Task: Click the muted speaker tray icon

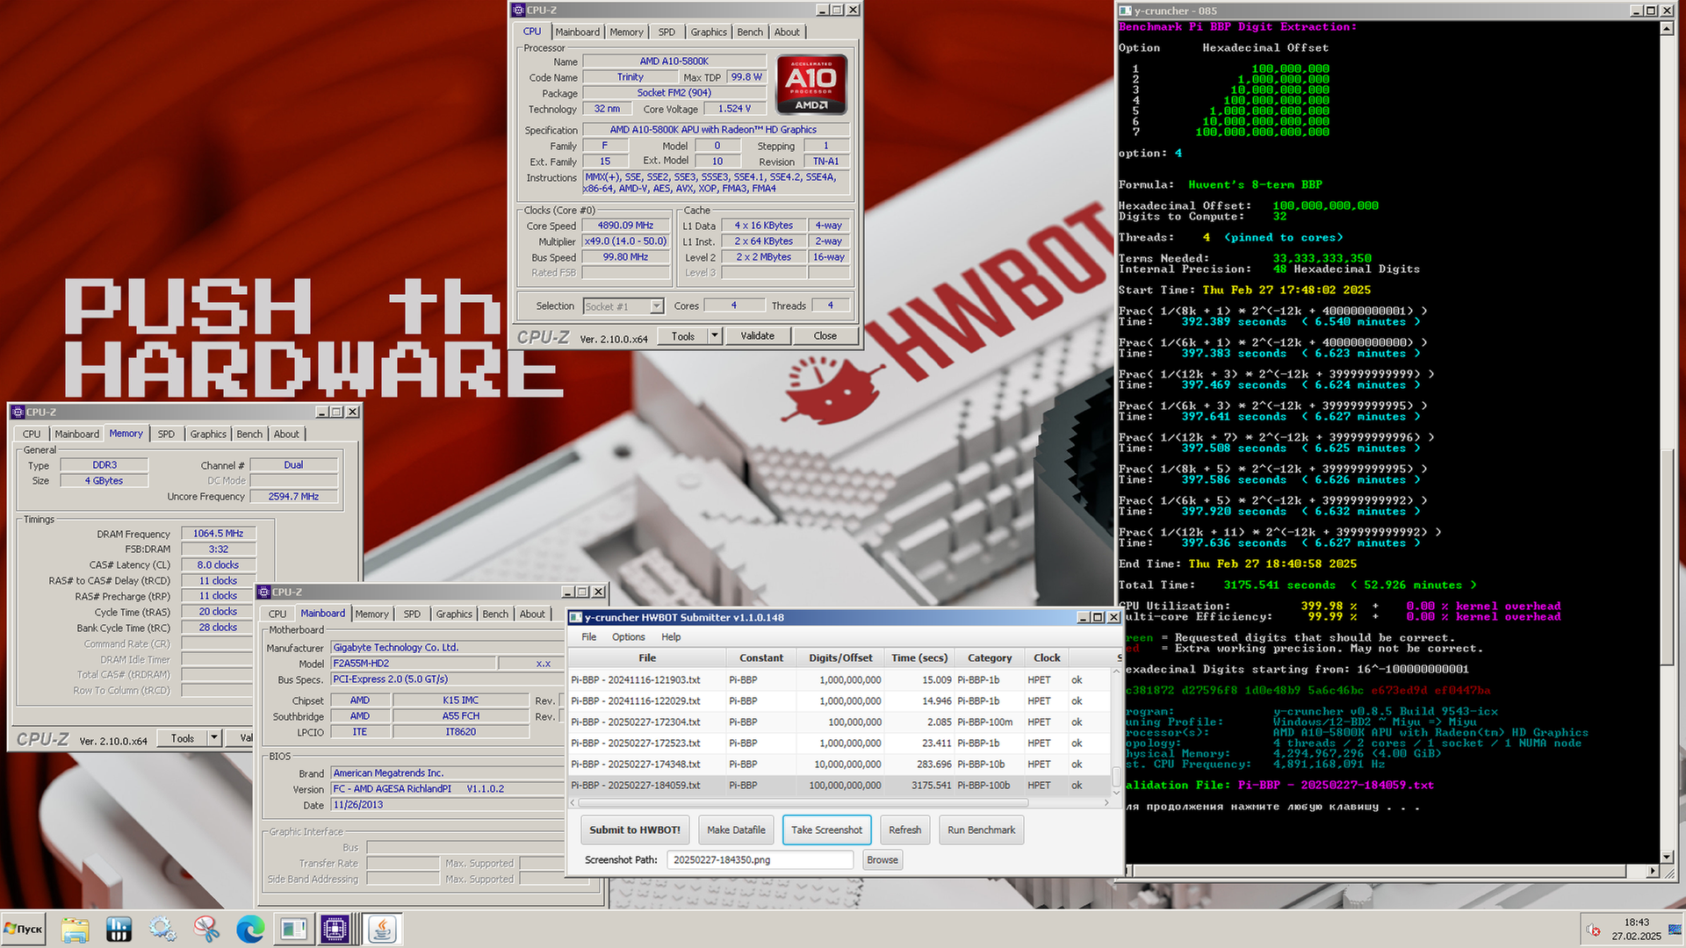Action: 1592,930
